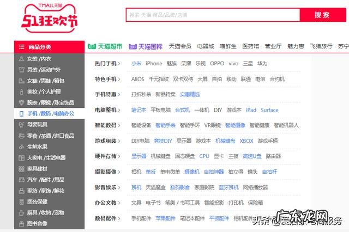
Task: Click the icon beside 女装/内衣
Action: coord(21,59)
